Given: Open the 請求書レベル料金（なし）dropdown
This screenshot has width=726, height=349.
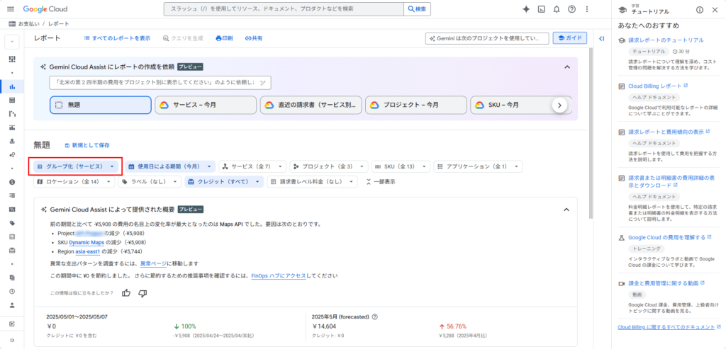Looking at the screenshot, I should coord(312,182).
